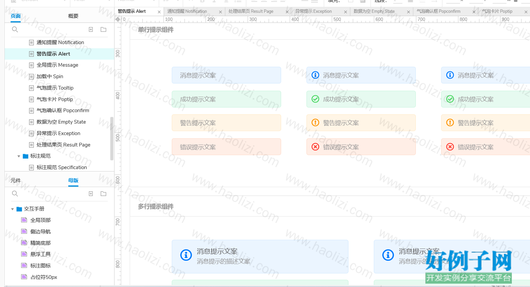The height and width of the screenshot is (287, 530).
Task: Click green check icon in right success alert
Action: [450, 99]
